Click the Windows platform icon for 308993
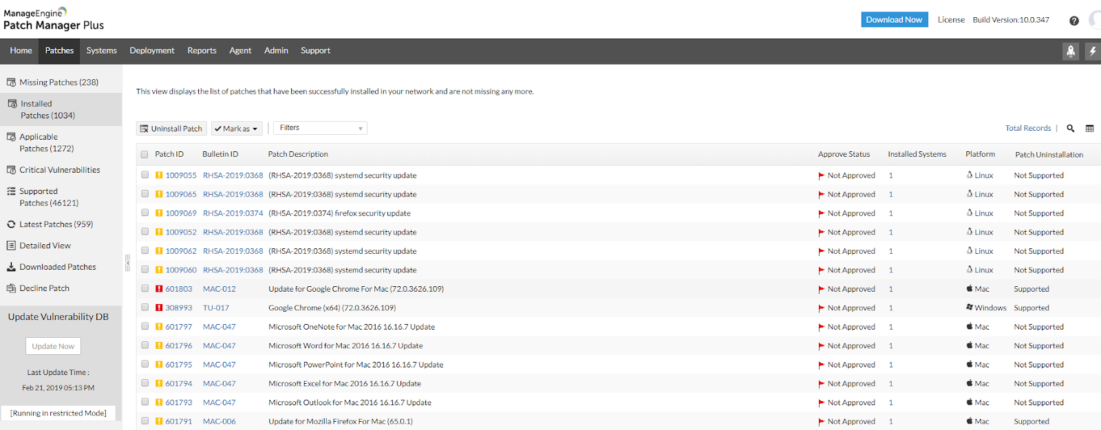Screen dimensions: 1101x430 pos(970,308)
